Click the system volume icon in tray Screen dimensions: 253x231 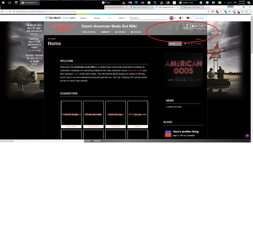pos(231,2)
